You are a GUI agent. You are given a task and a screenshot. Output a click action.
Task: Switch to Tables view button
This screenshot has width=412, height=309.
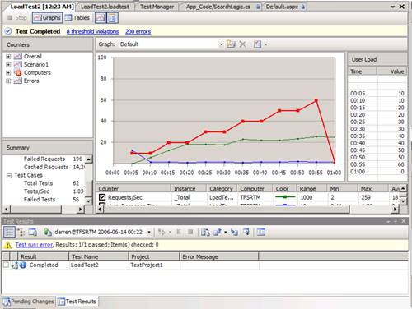[x=77, y=18]
